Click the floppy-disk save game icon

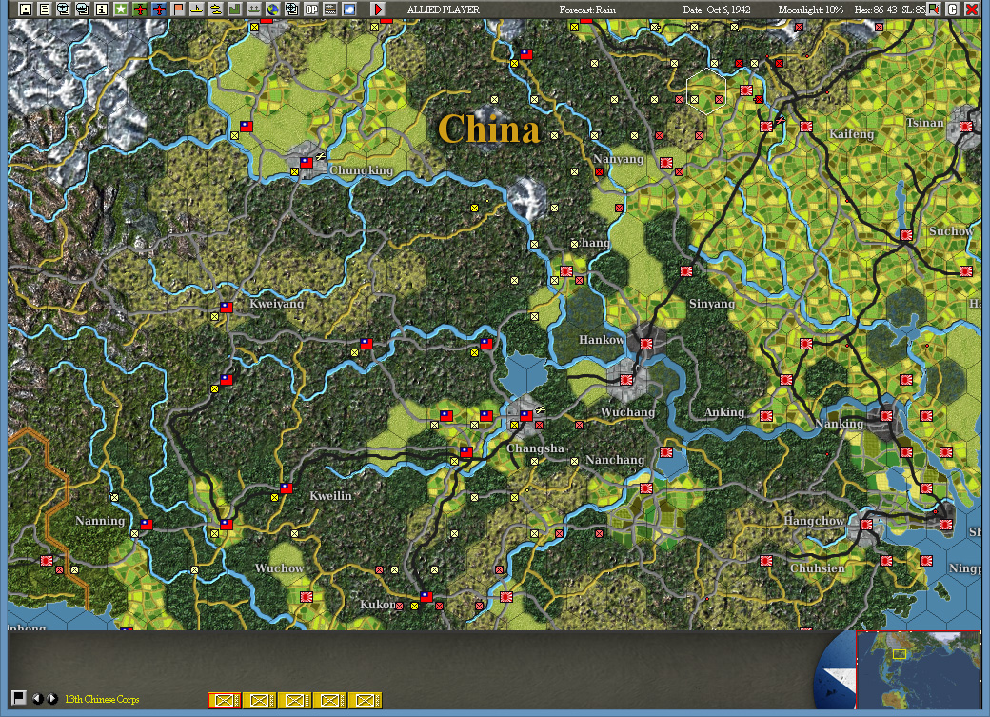[x=25, y=9]
